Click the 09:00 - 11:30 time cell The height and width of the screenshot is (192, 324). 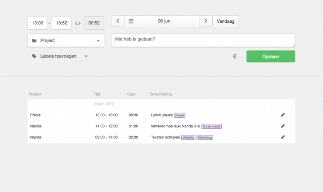coord(106,137)
